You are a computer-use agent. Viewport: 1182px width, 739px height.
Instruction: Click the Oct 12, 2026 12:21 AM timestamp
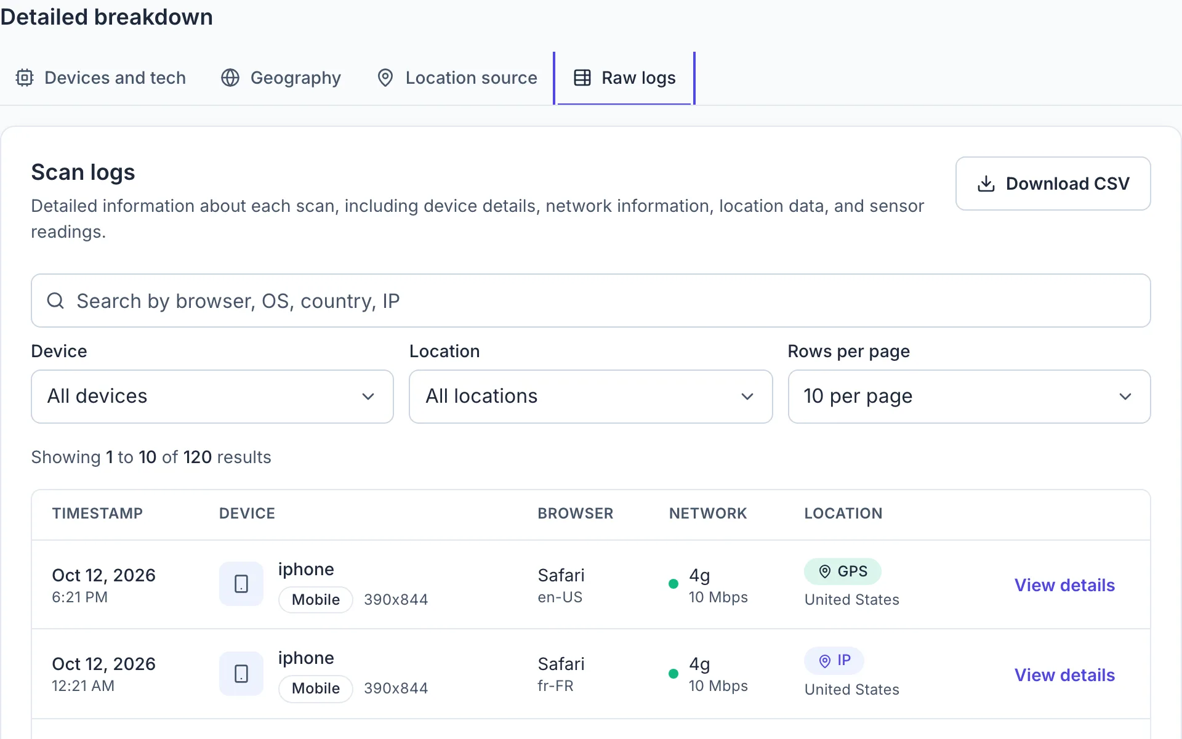103,674
